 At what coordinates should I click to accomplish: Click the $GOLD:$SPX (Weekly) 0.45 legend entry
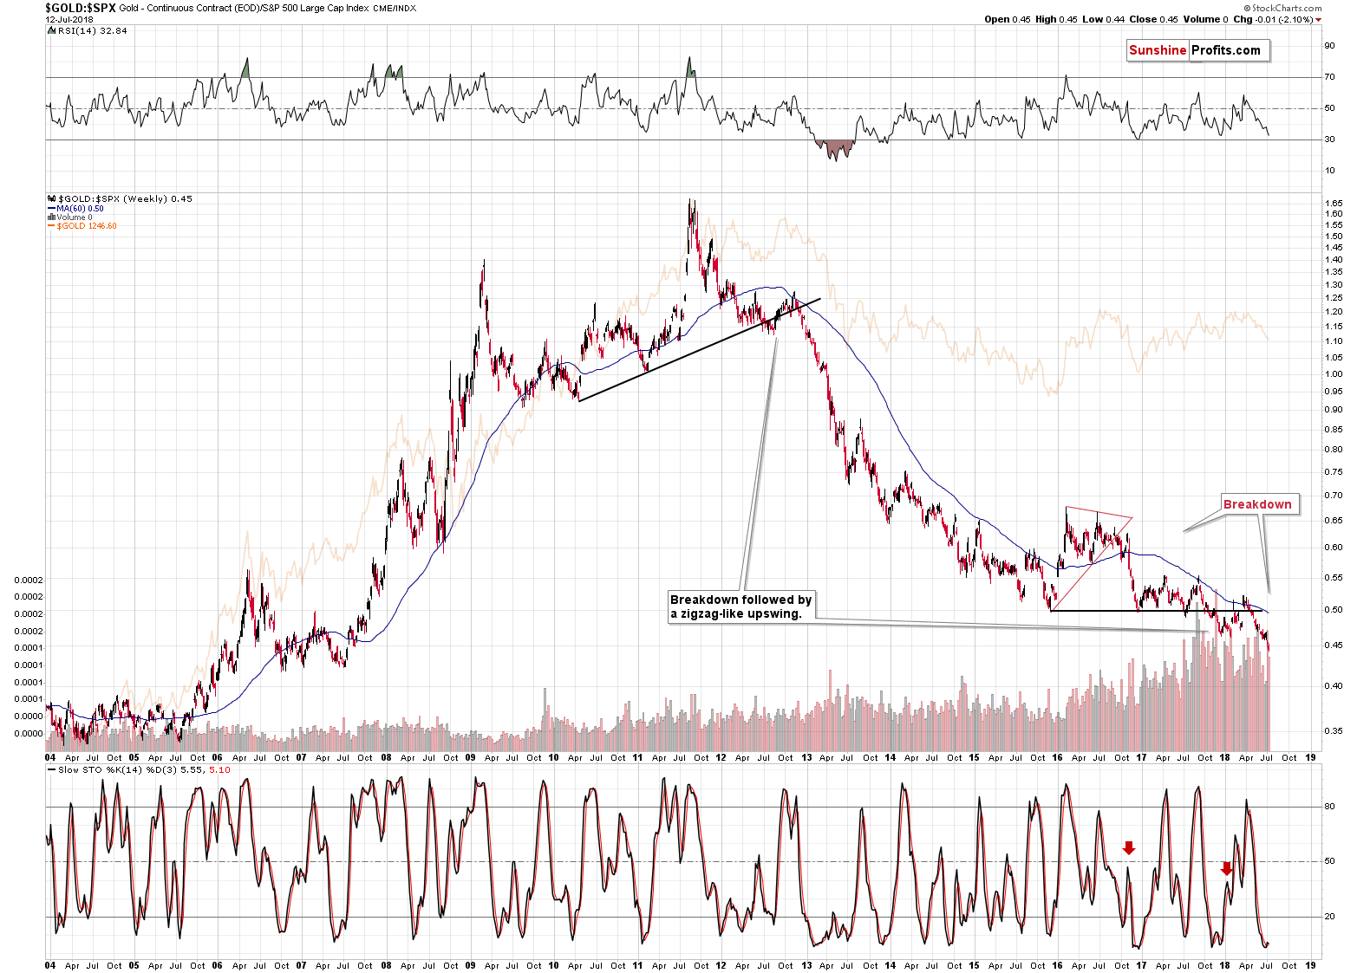pos(125,198)
